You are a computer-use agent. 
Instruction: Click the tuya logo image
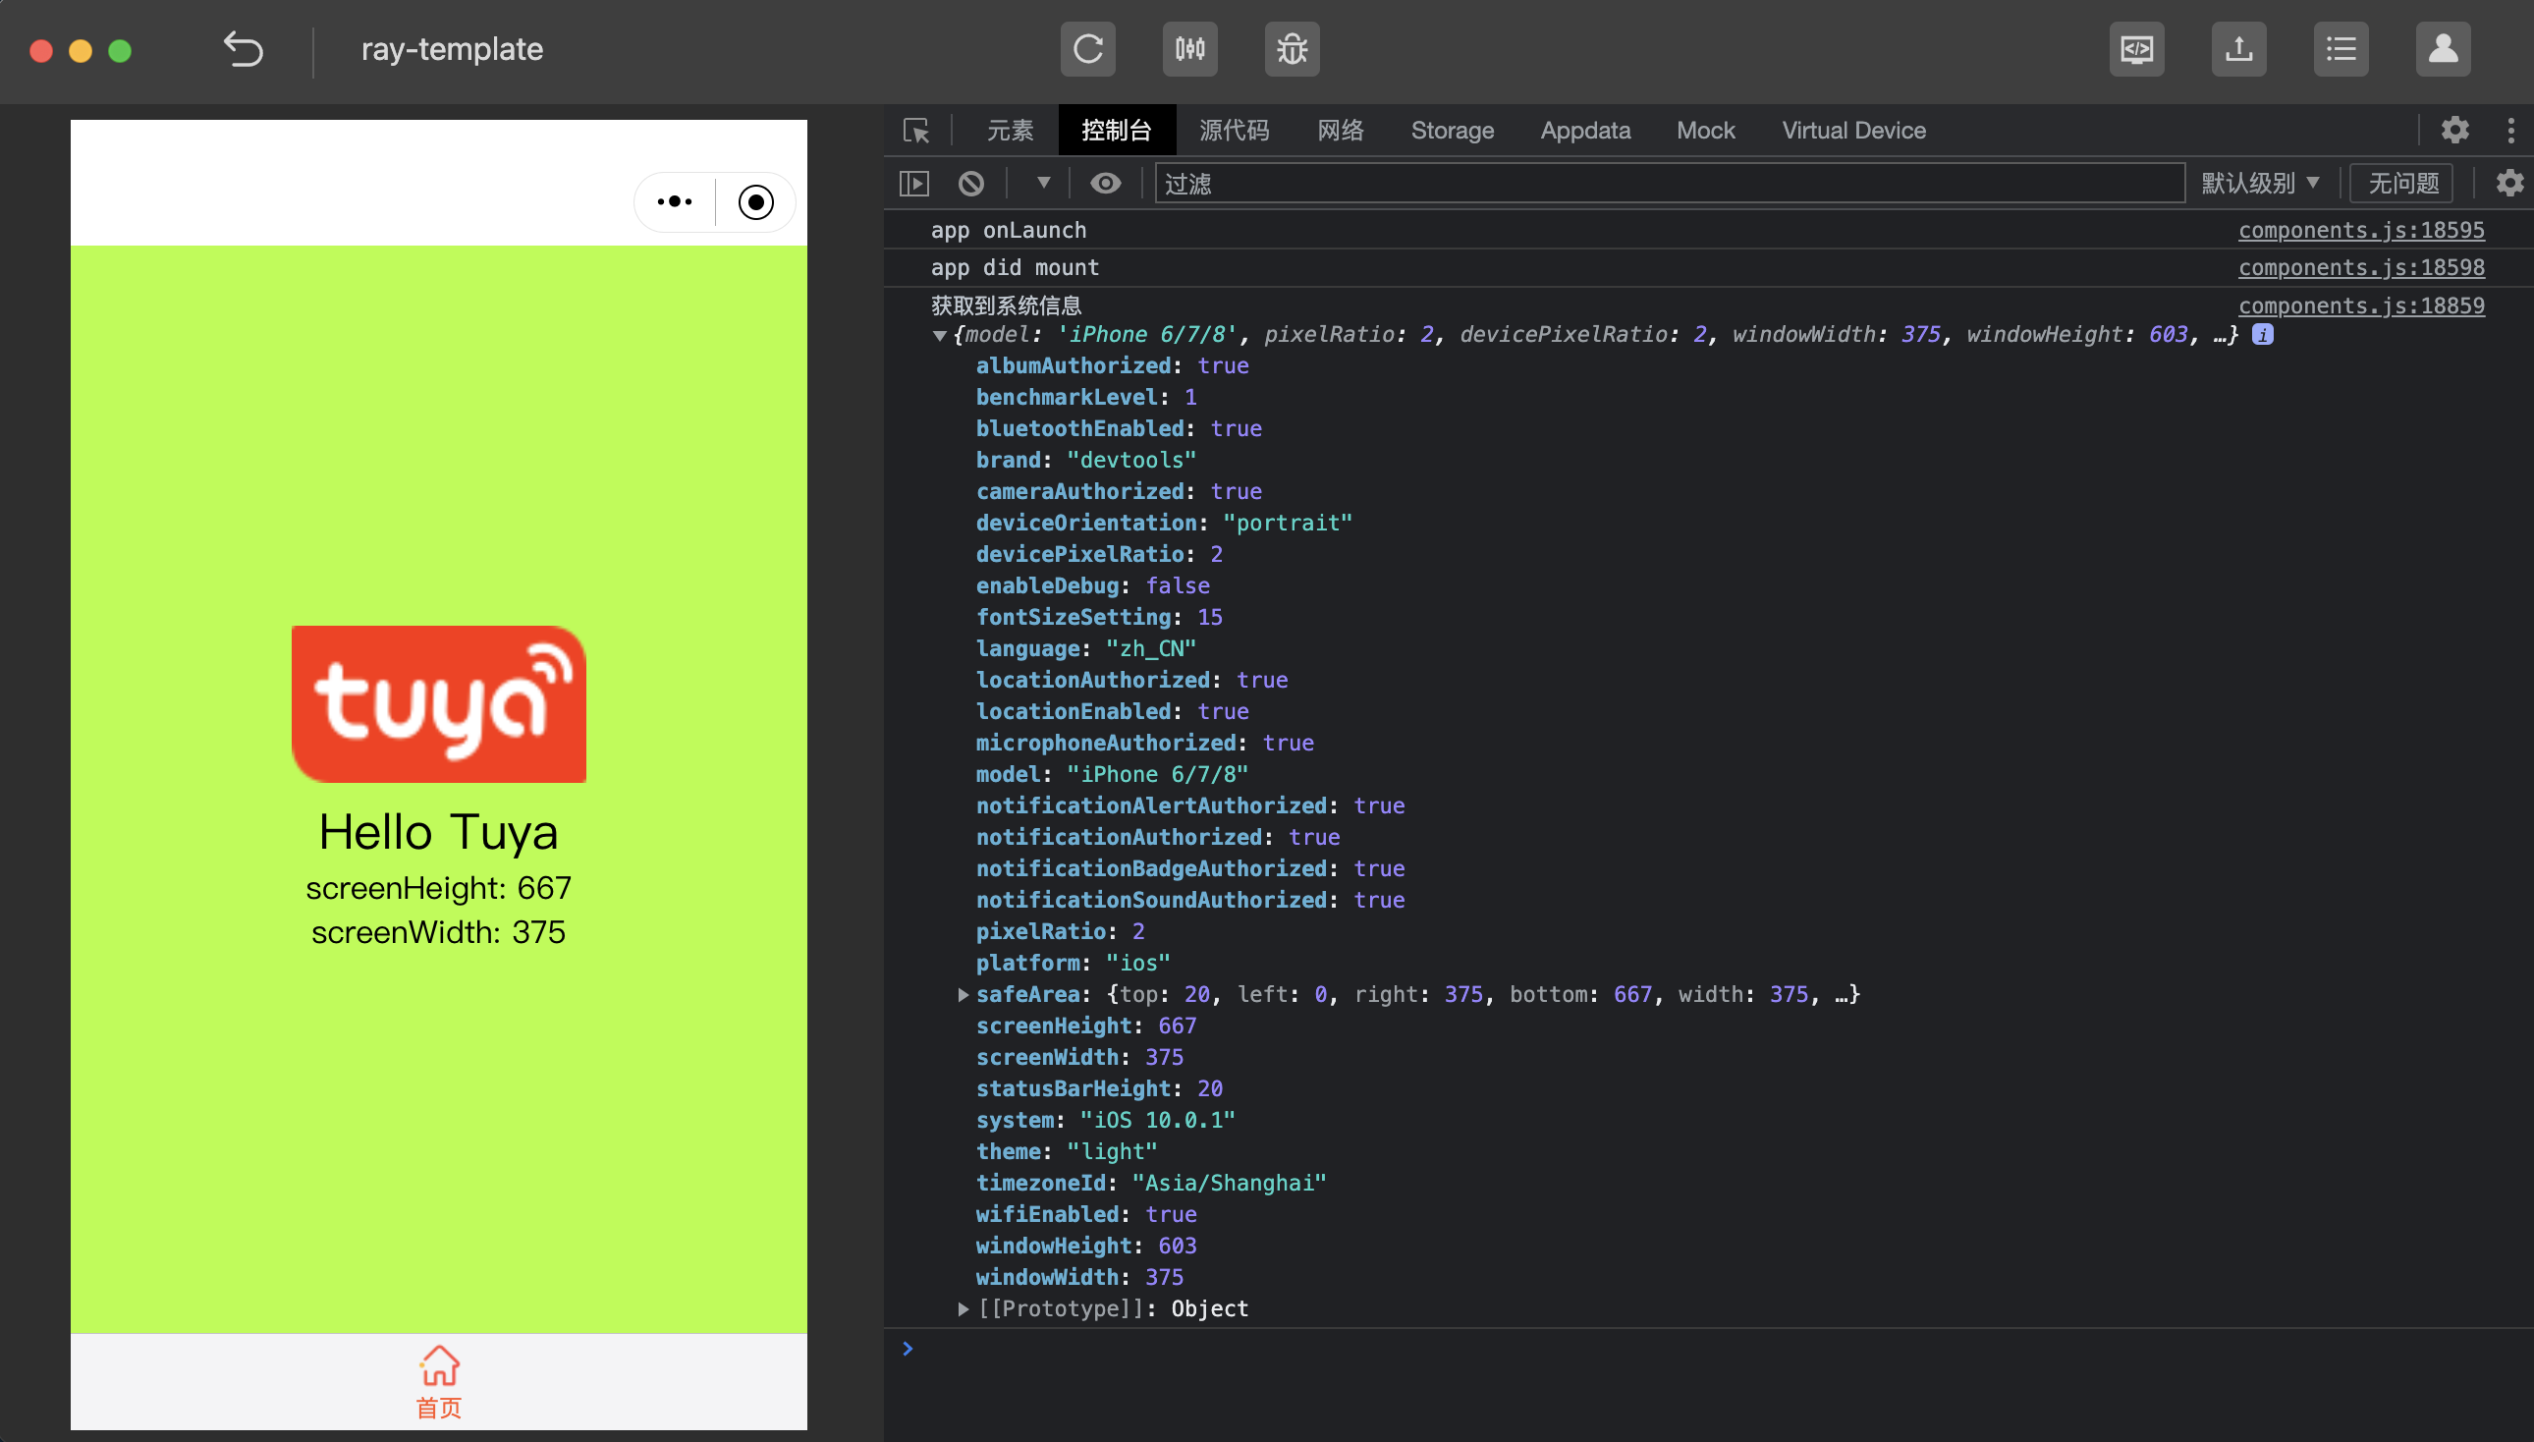tap(439, 703)
